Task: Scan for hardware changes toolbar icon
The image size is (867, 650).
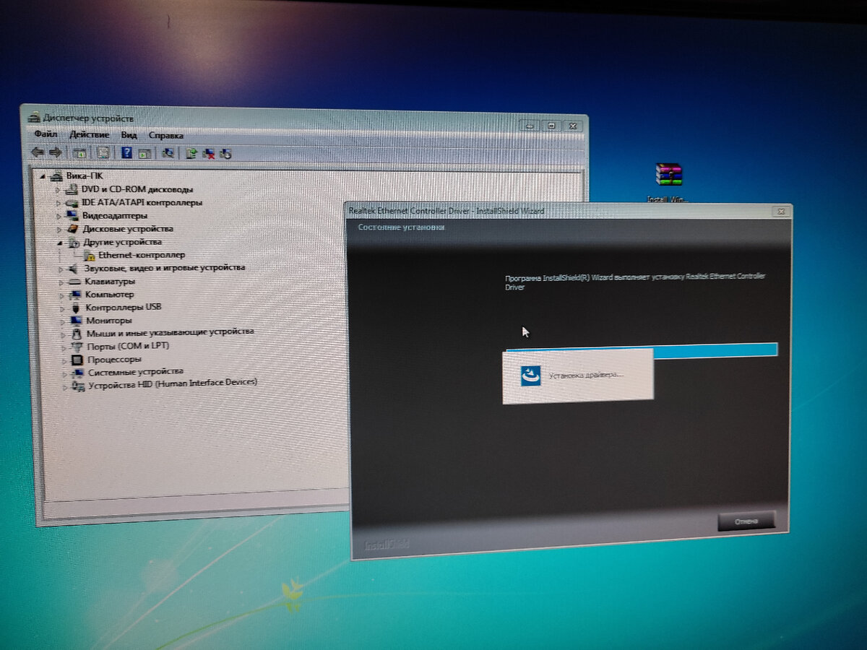Action: click(x=168, y=153)
